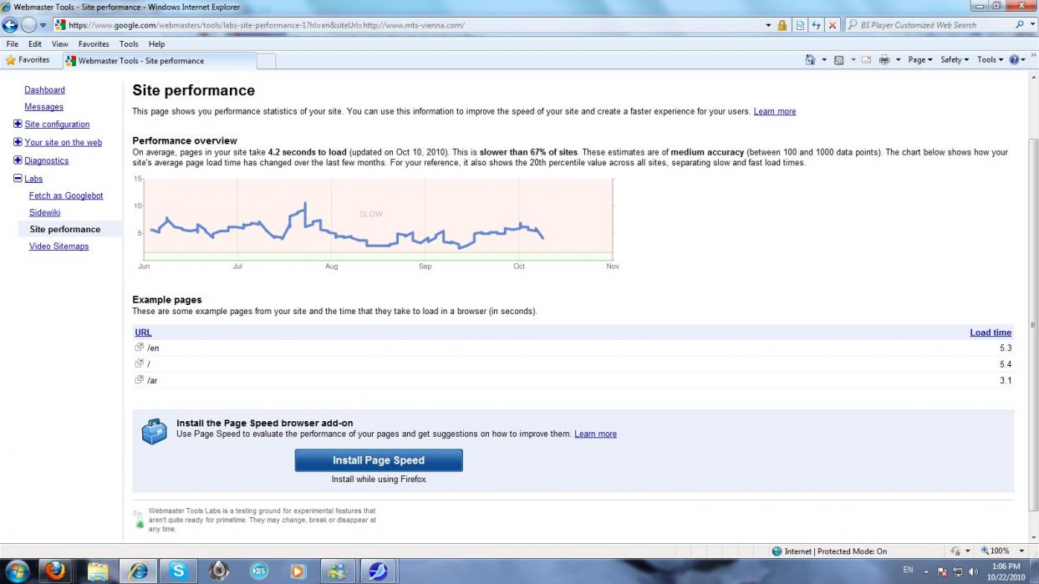Open the Video Sitemaps link

[59, 246]
